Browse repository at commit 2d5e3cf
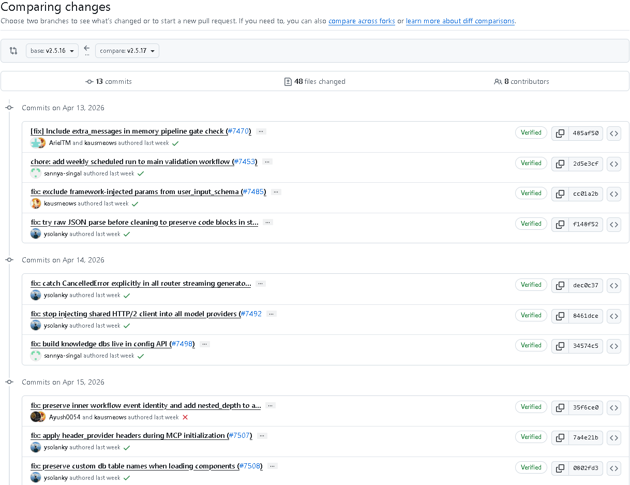The width and height of the screenshot is (630, 485). (613, 164)
